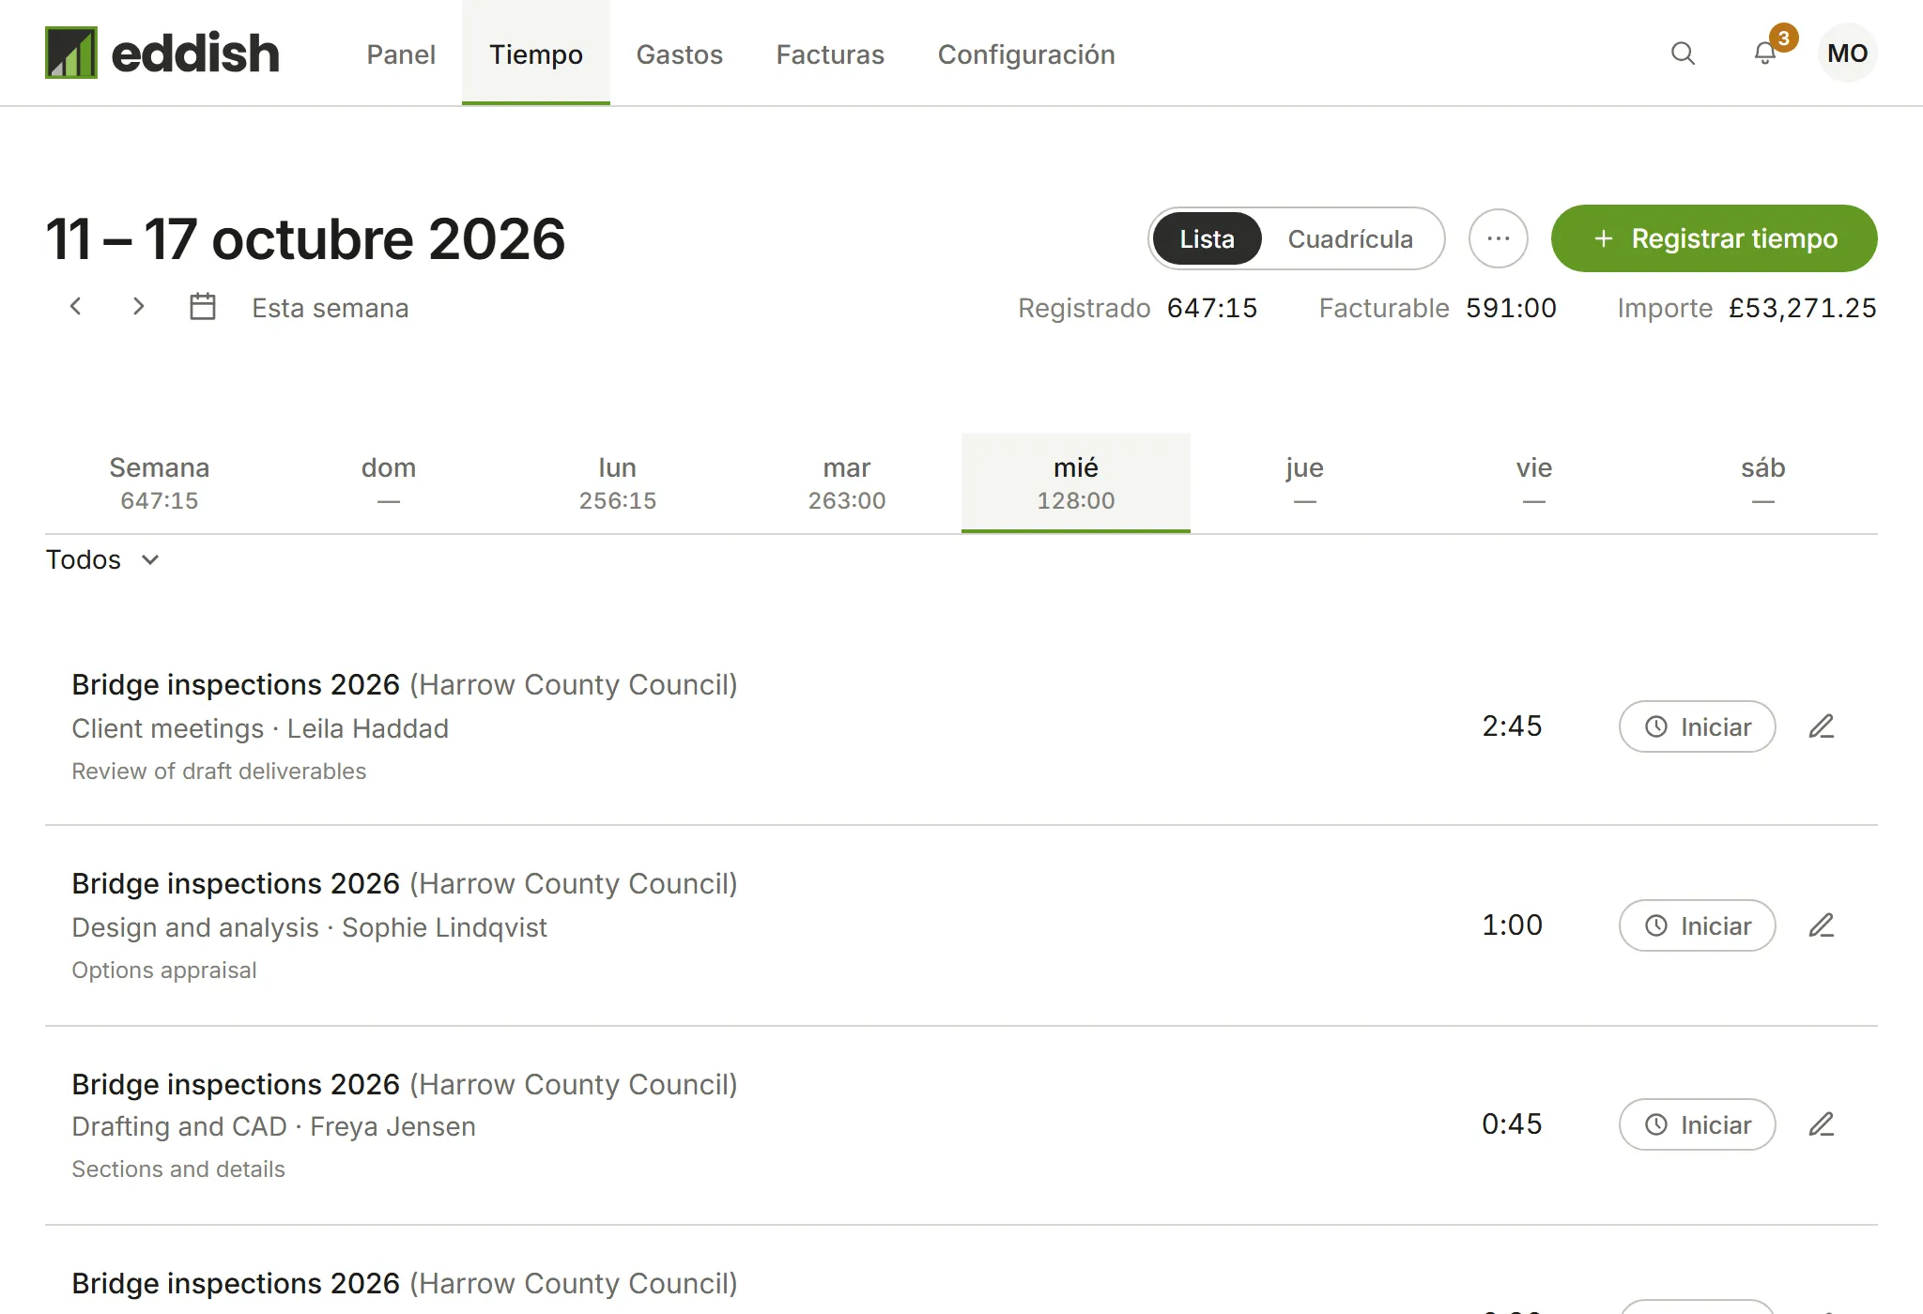Click the Facturable 591:00 total
1923x1314 pixels.
[1438, 308]
